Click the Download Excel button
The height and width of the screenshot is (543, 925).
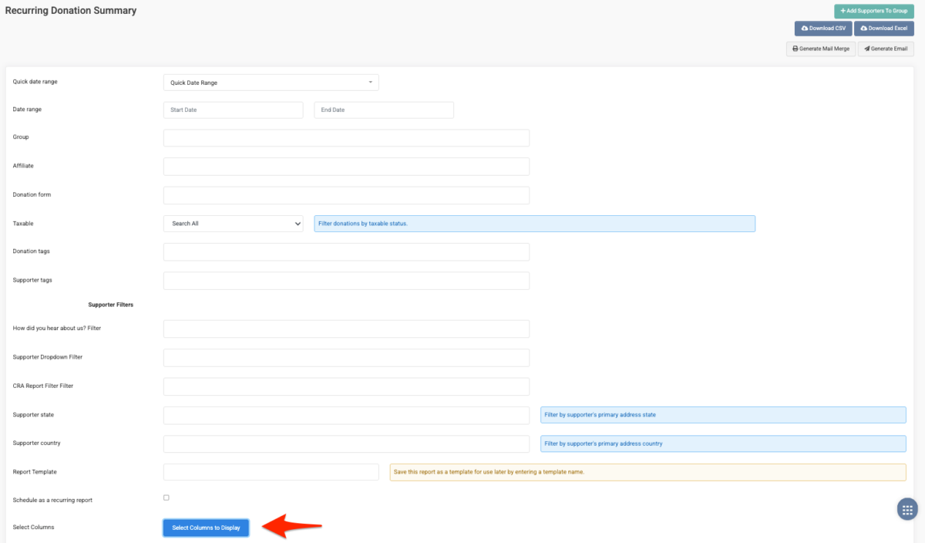[883, 28]
